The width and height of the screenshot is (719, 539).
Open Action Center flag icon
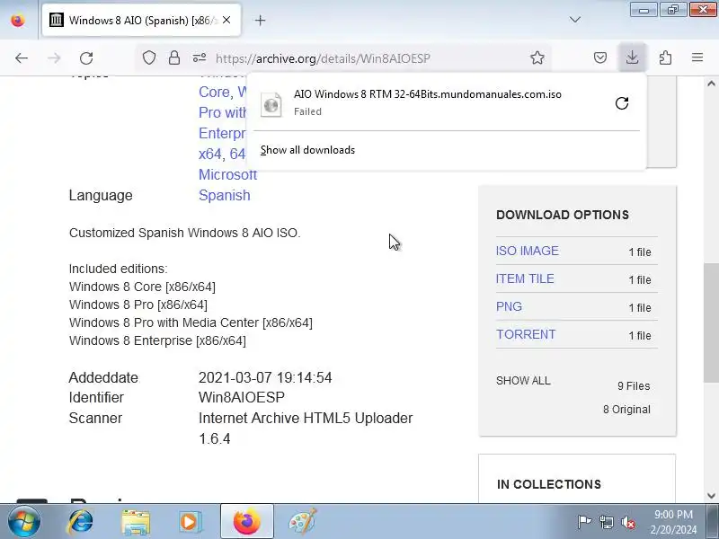point(584,522)
